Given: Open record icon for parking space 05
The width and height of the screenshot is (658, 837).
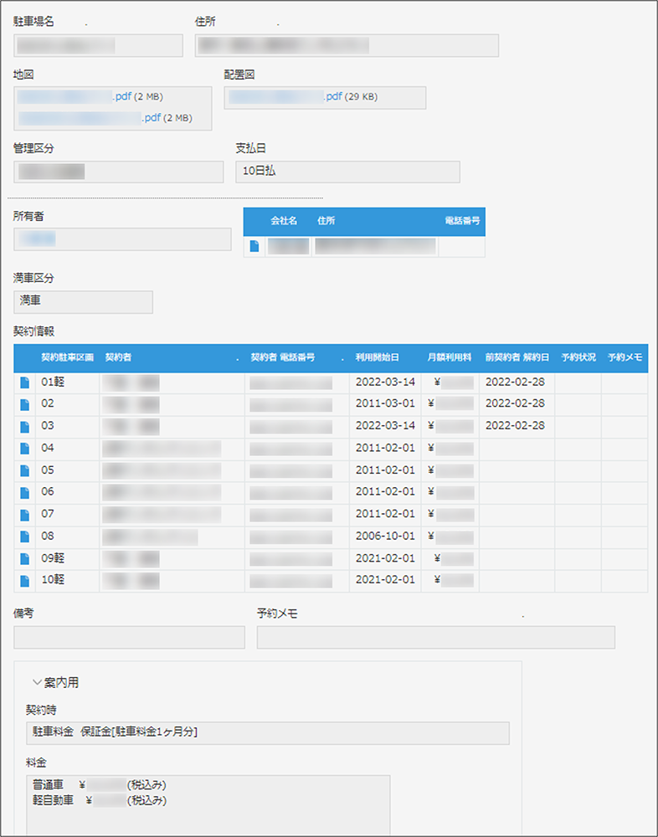Looking at the screenshot, I should pyautogui.click(x=24, y=470).
